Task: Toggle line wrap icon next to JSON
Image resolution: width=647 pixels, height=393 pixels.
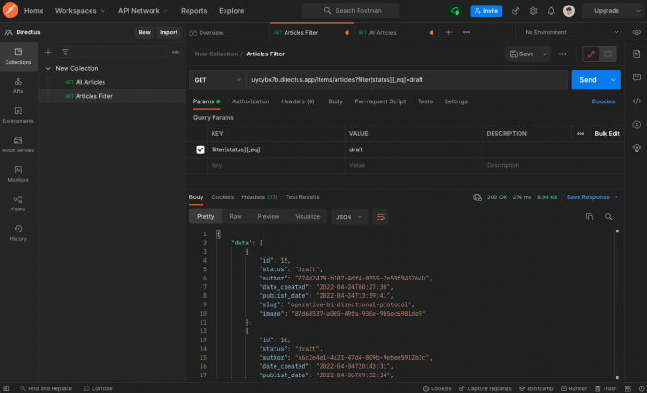Action: [x=380, y=216]
